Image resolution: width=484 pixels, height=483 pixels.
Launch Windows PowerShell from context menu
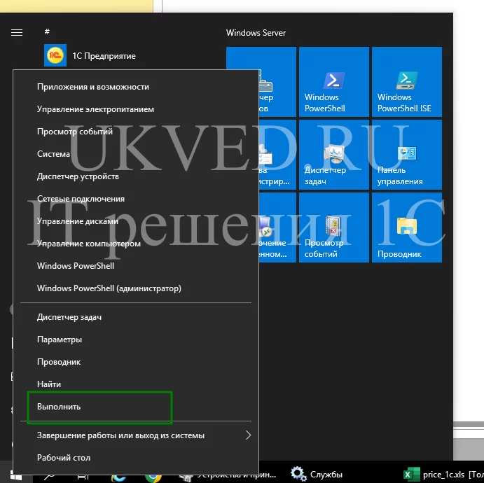coord(136,266)
